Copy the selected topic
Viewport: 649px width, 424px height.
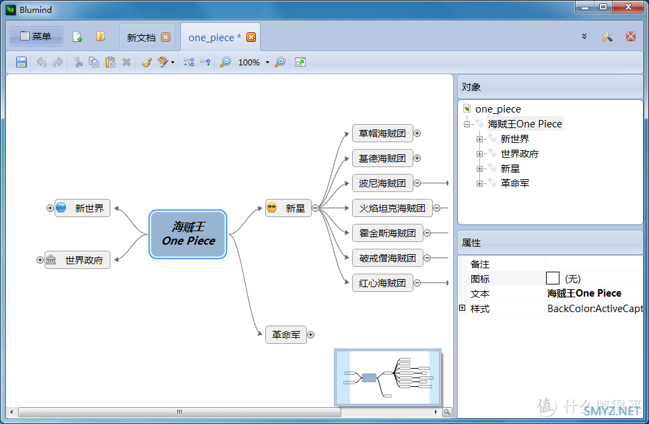(x=94, y=62)
